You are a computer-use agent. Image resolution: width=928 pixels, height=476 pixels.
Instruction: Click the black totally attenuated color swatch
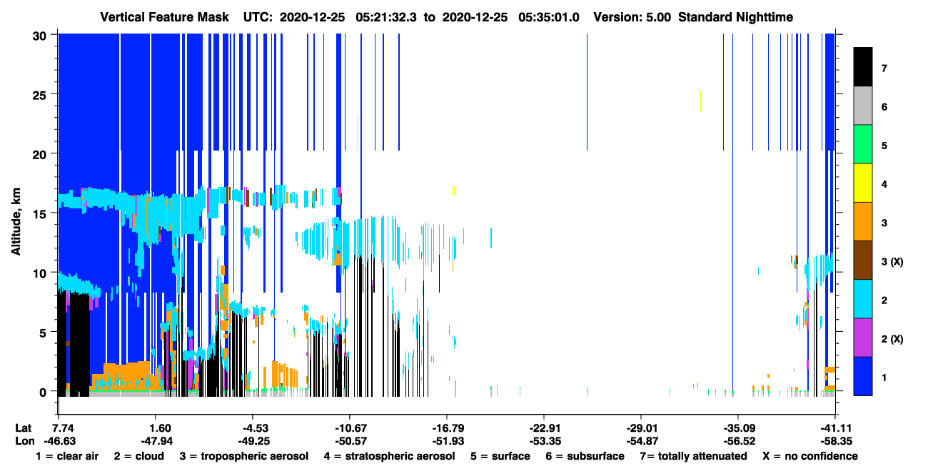[x=863, y=67]
